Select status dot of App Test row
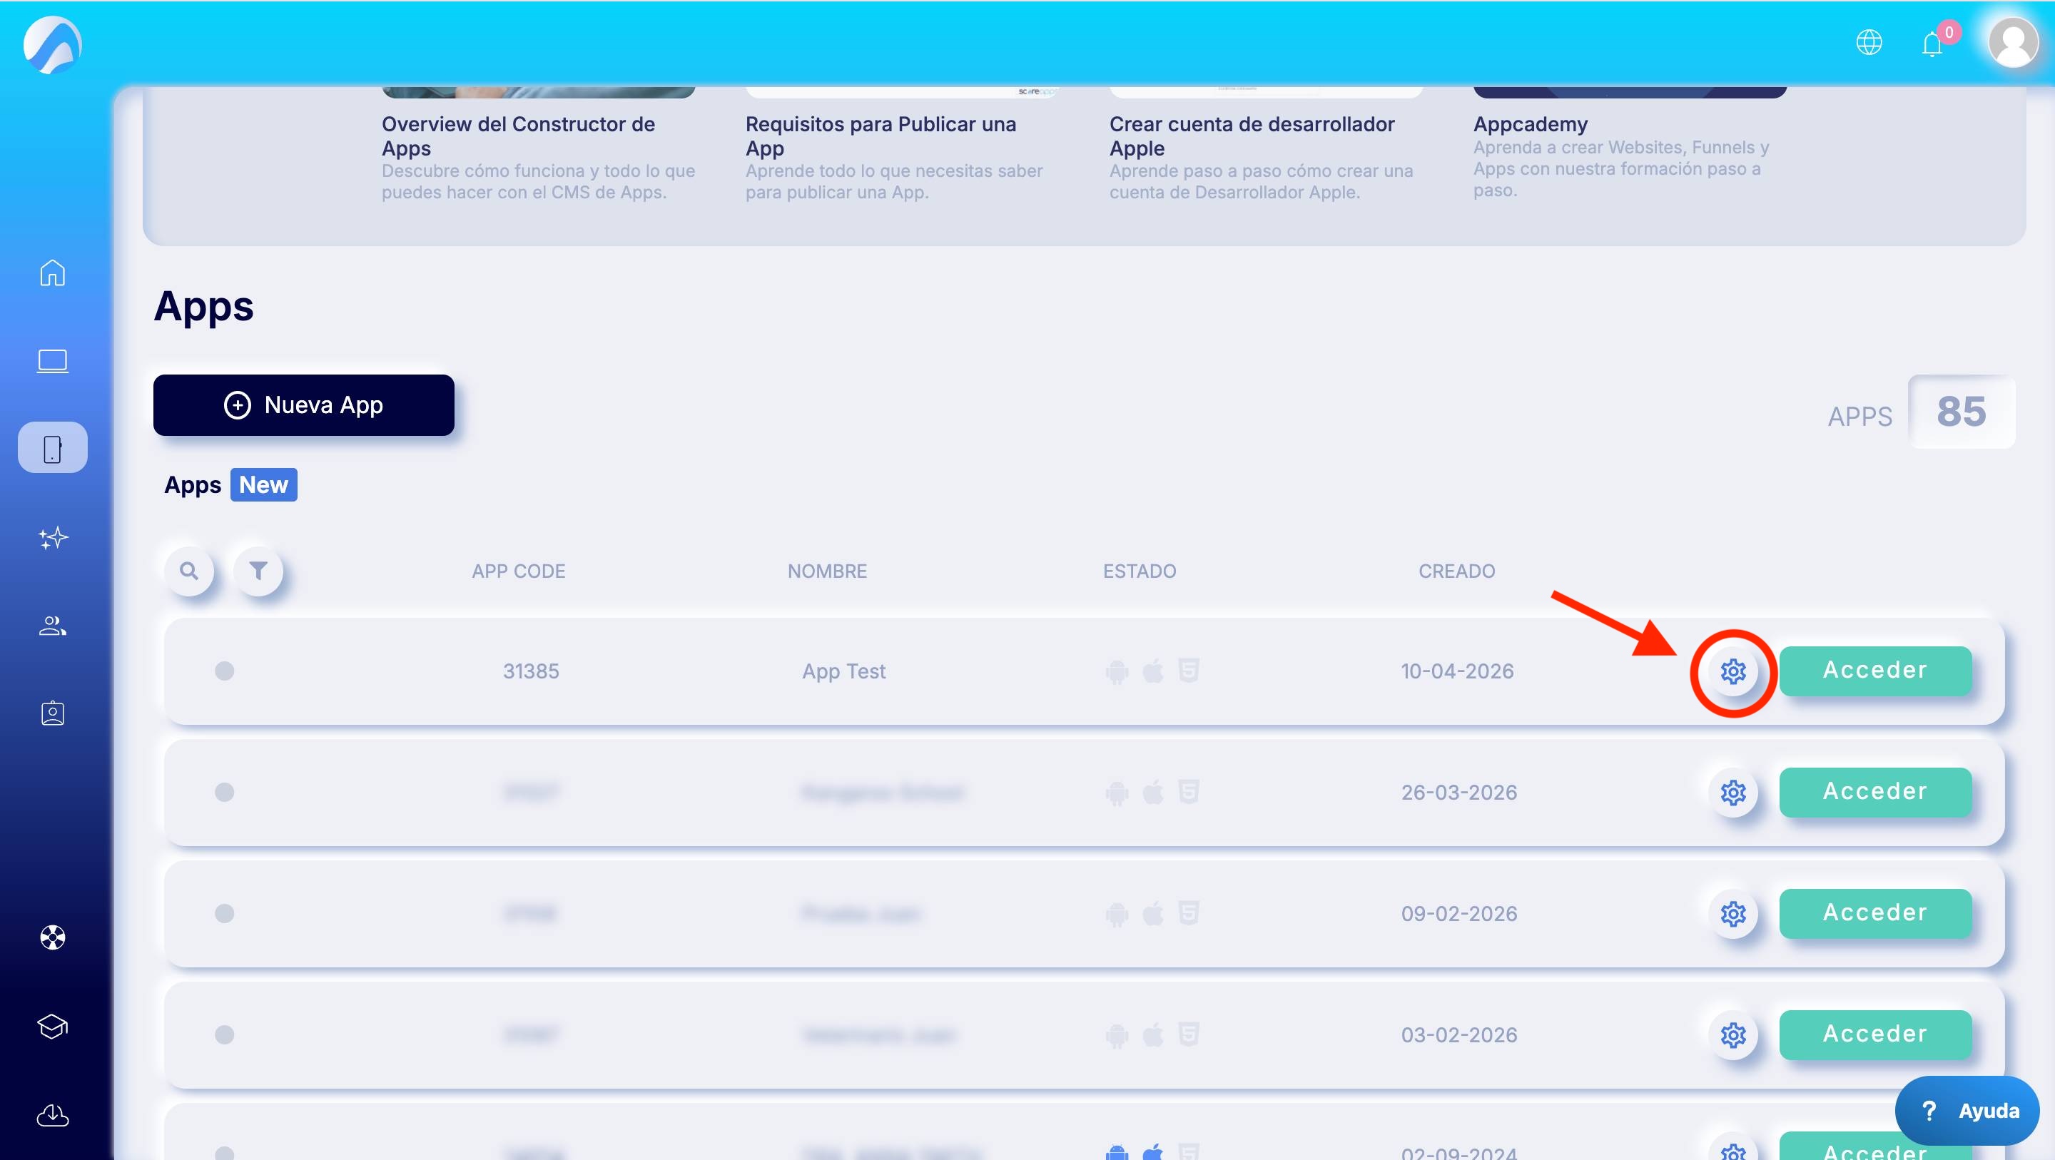Viewport: 2055px width, 1160px height. (x=224, y=671)
